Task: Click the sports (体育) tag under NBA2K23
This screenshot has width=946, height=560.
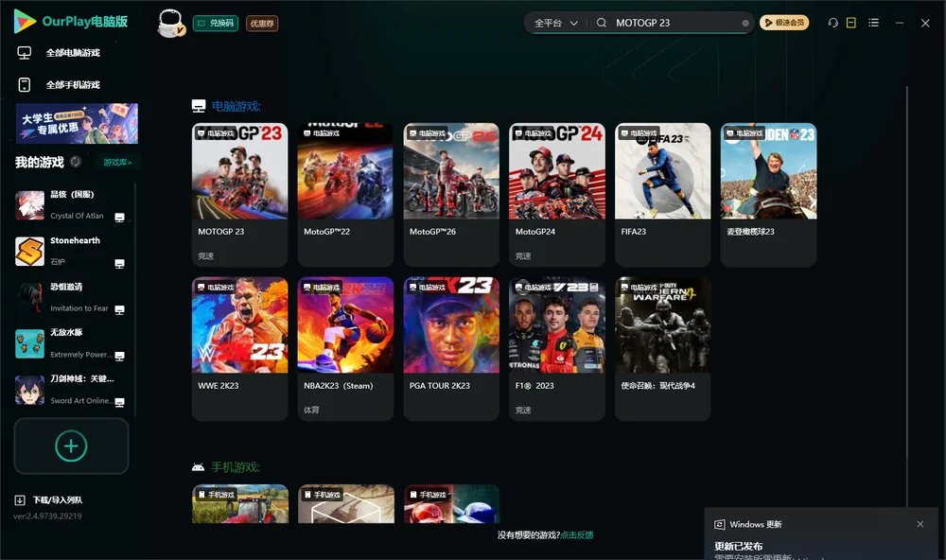Action: coord(311,410)
